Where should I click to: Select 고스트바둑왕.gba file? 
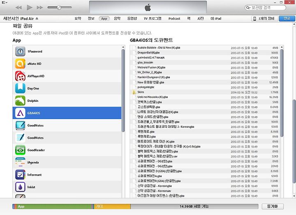pos(205,107)
